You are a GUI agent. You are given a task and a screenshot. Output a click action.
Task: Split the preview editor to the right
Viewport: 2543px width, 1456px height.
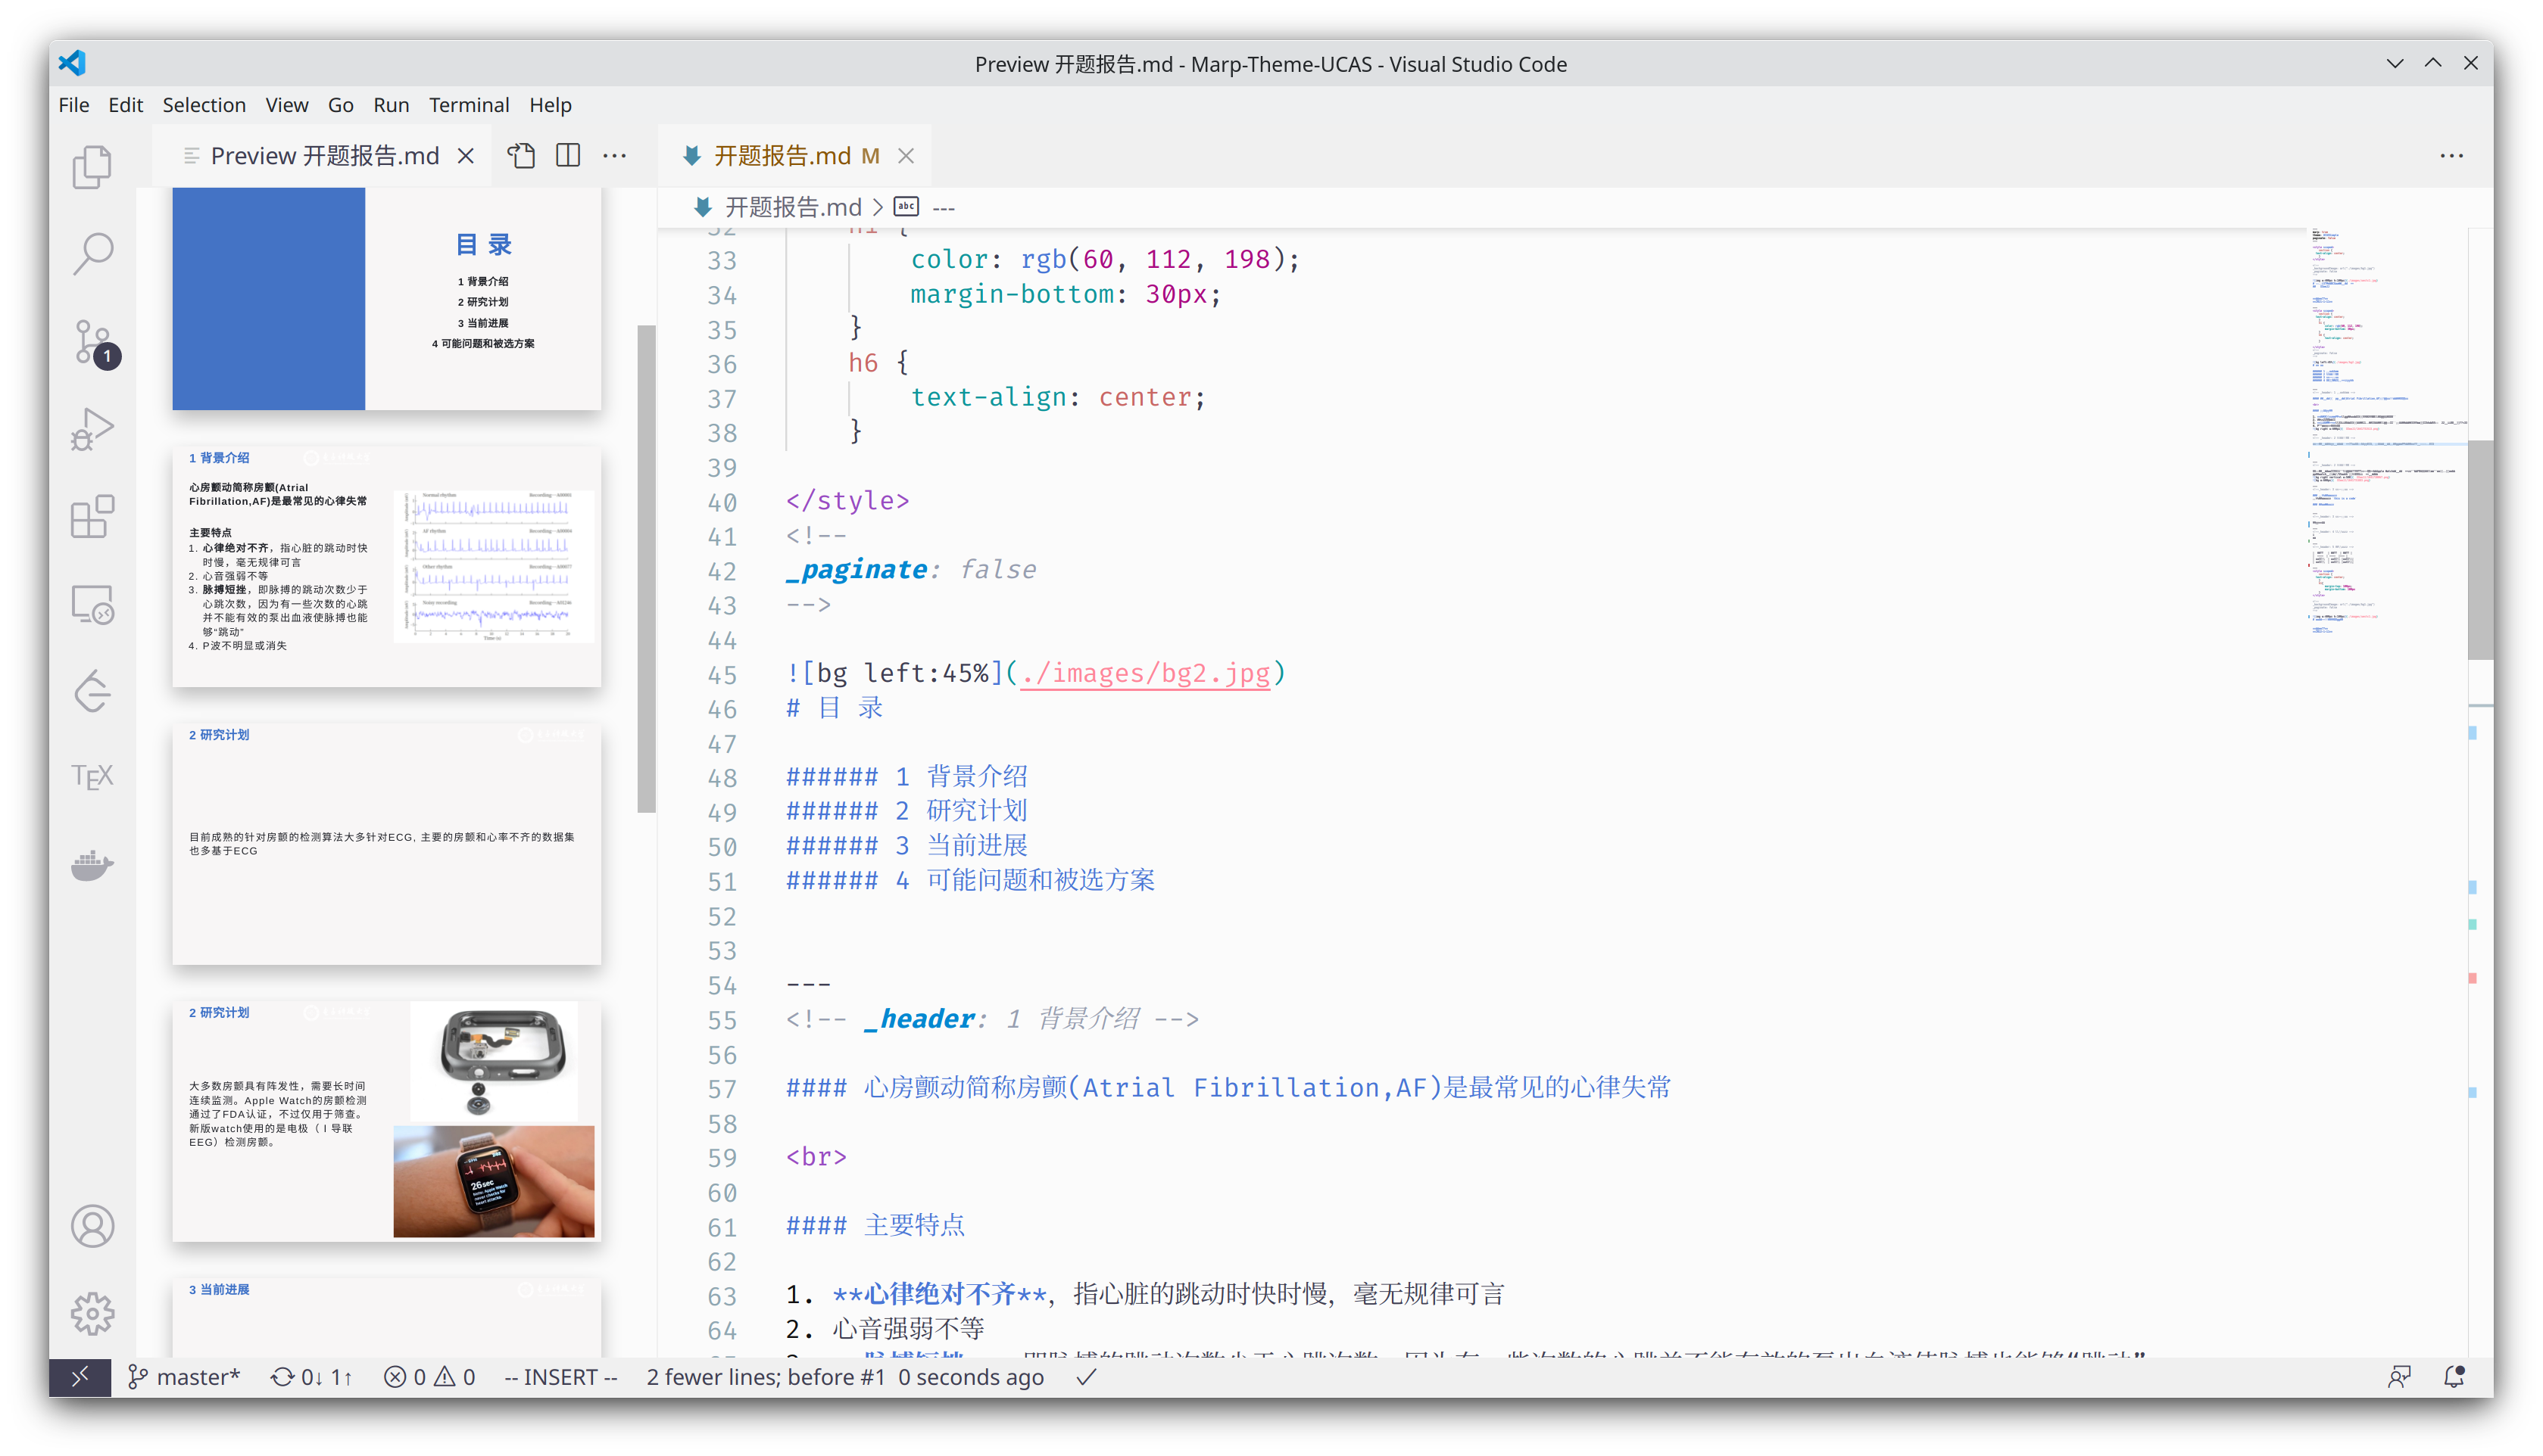pyautogui.click(x=568, y=156)
